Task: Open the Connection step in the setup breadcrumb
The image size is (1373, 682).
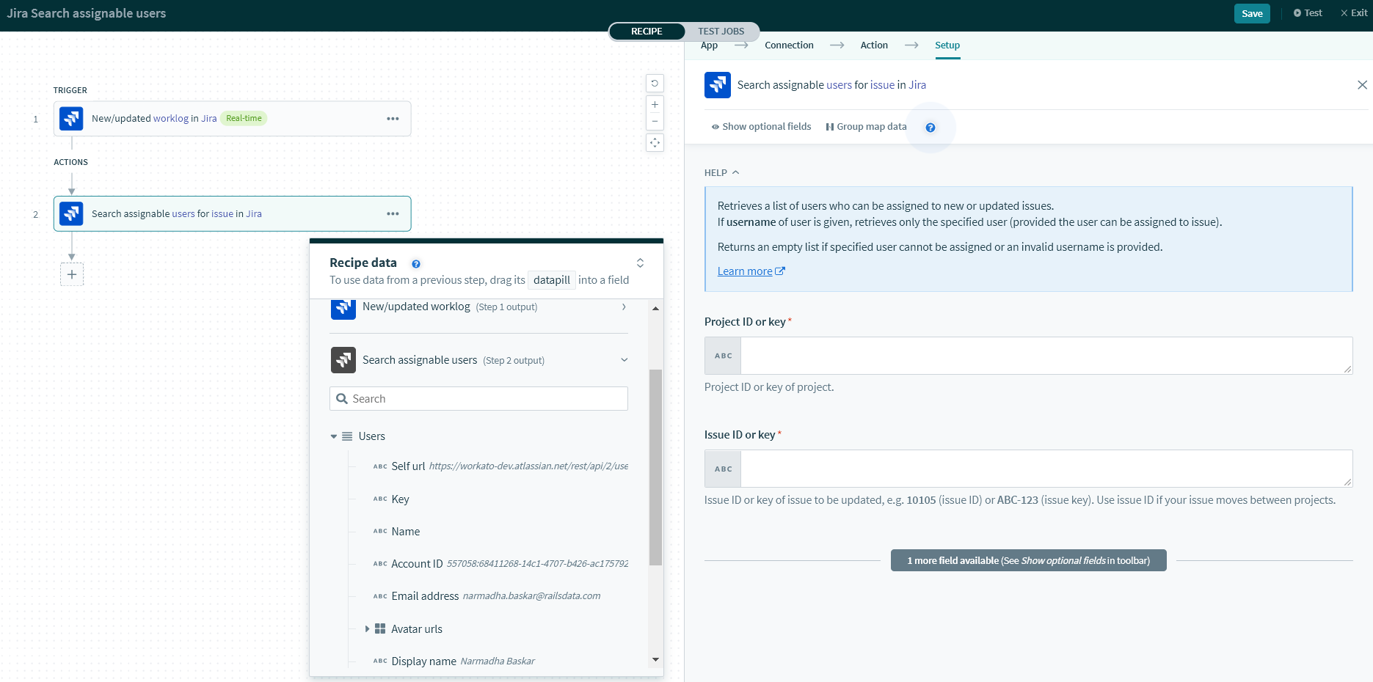Action: [x=789, y=45]
